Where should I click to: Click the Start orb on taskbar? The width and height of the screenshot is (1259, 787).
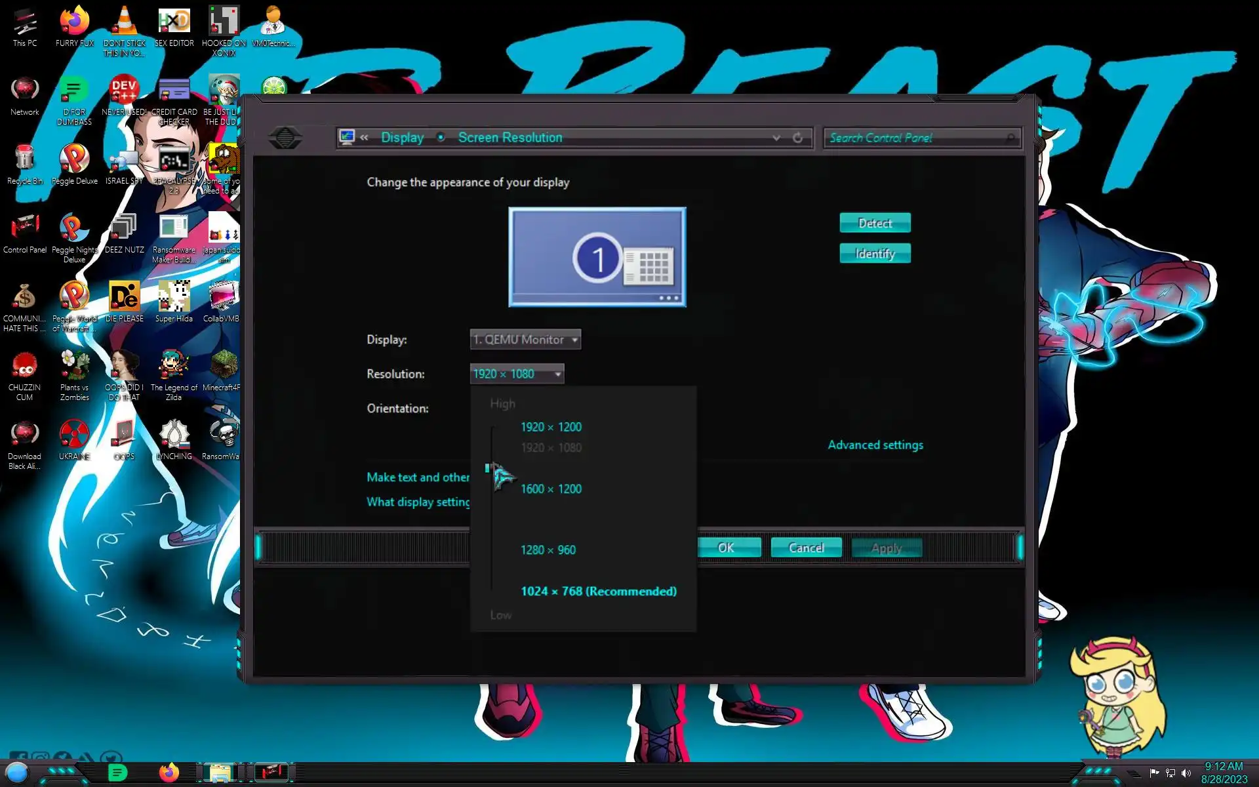point(17,773)
